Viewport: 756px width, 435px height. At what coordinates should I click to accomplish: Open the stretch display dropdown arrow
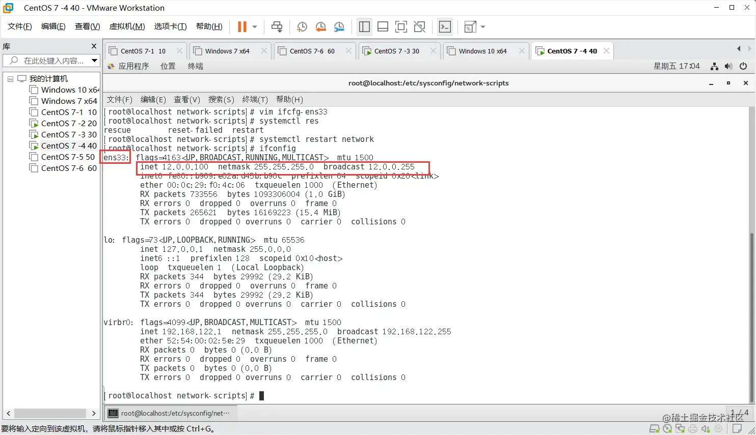[x=483, y=26]
